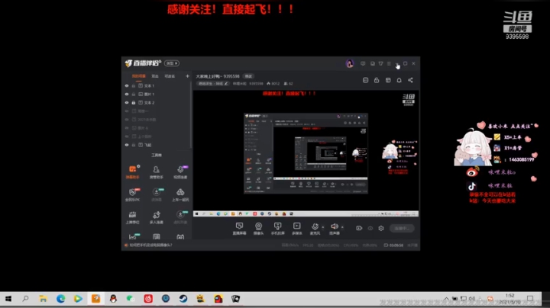The height and width of the screenshot is (308, 550).
Task: Select the 文本 1 source row
Action: click(157, 85)
